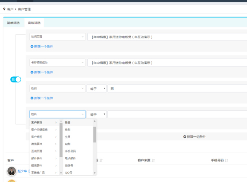Image resolution: width=247 pixels, height=182 pixels.
Task: Select 手机号码 in attribute list
Action: pyautogui.click(x=70, y=151)
